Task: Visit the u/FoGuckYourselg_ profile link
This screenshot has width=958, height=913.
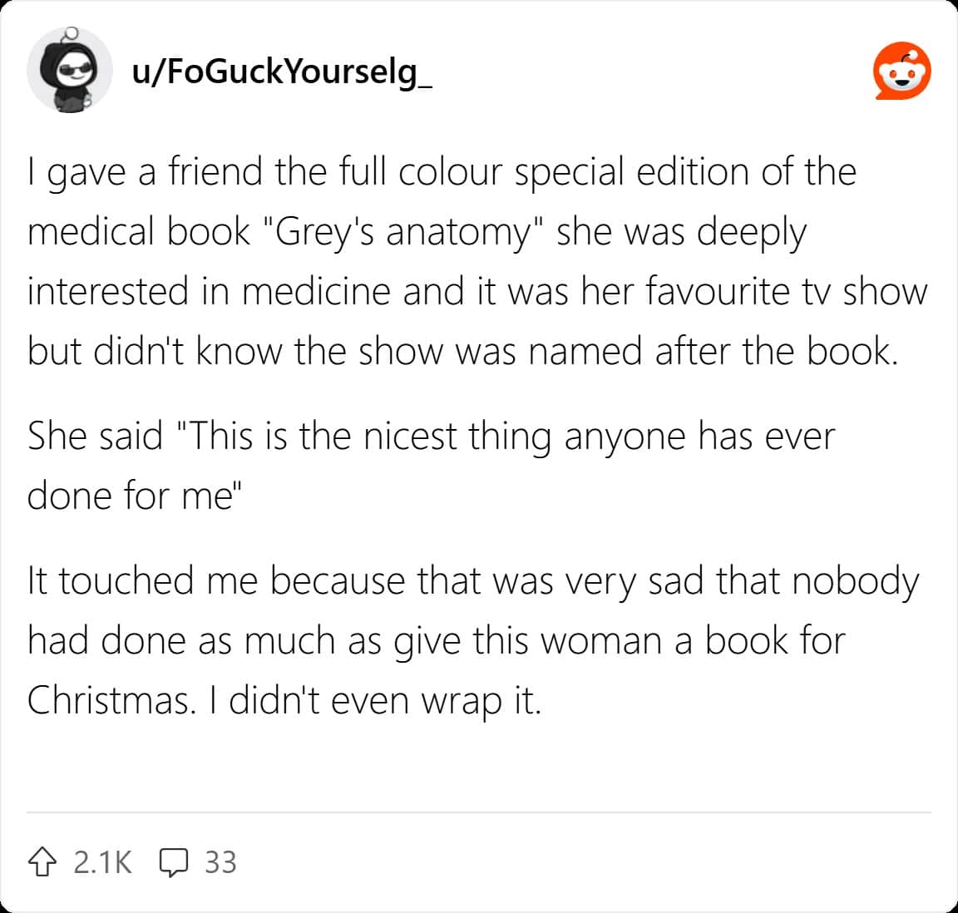Action: pos(282,72)
